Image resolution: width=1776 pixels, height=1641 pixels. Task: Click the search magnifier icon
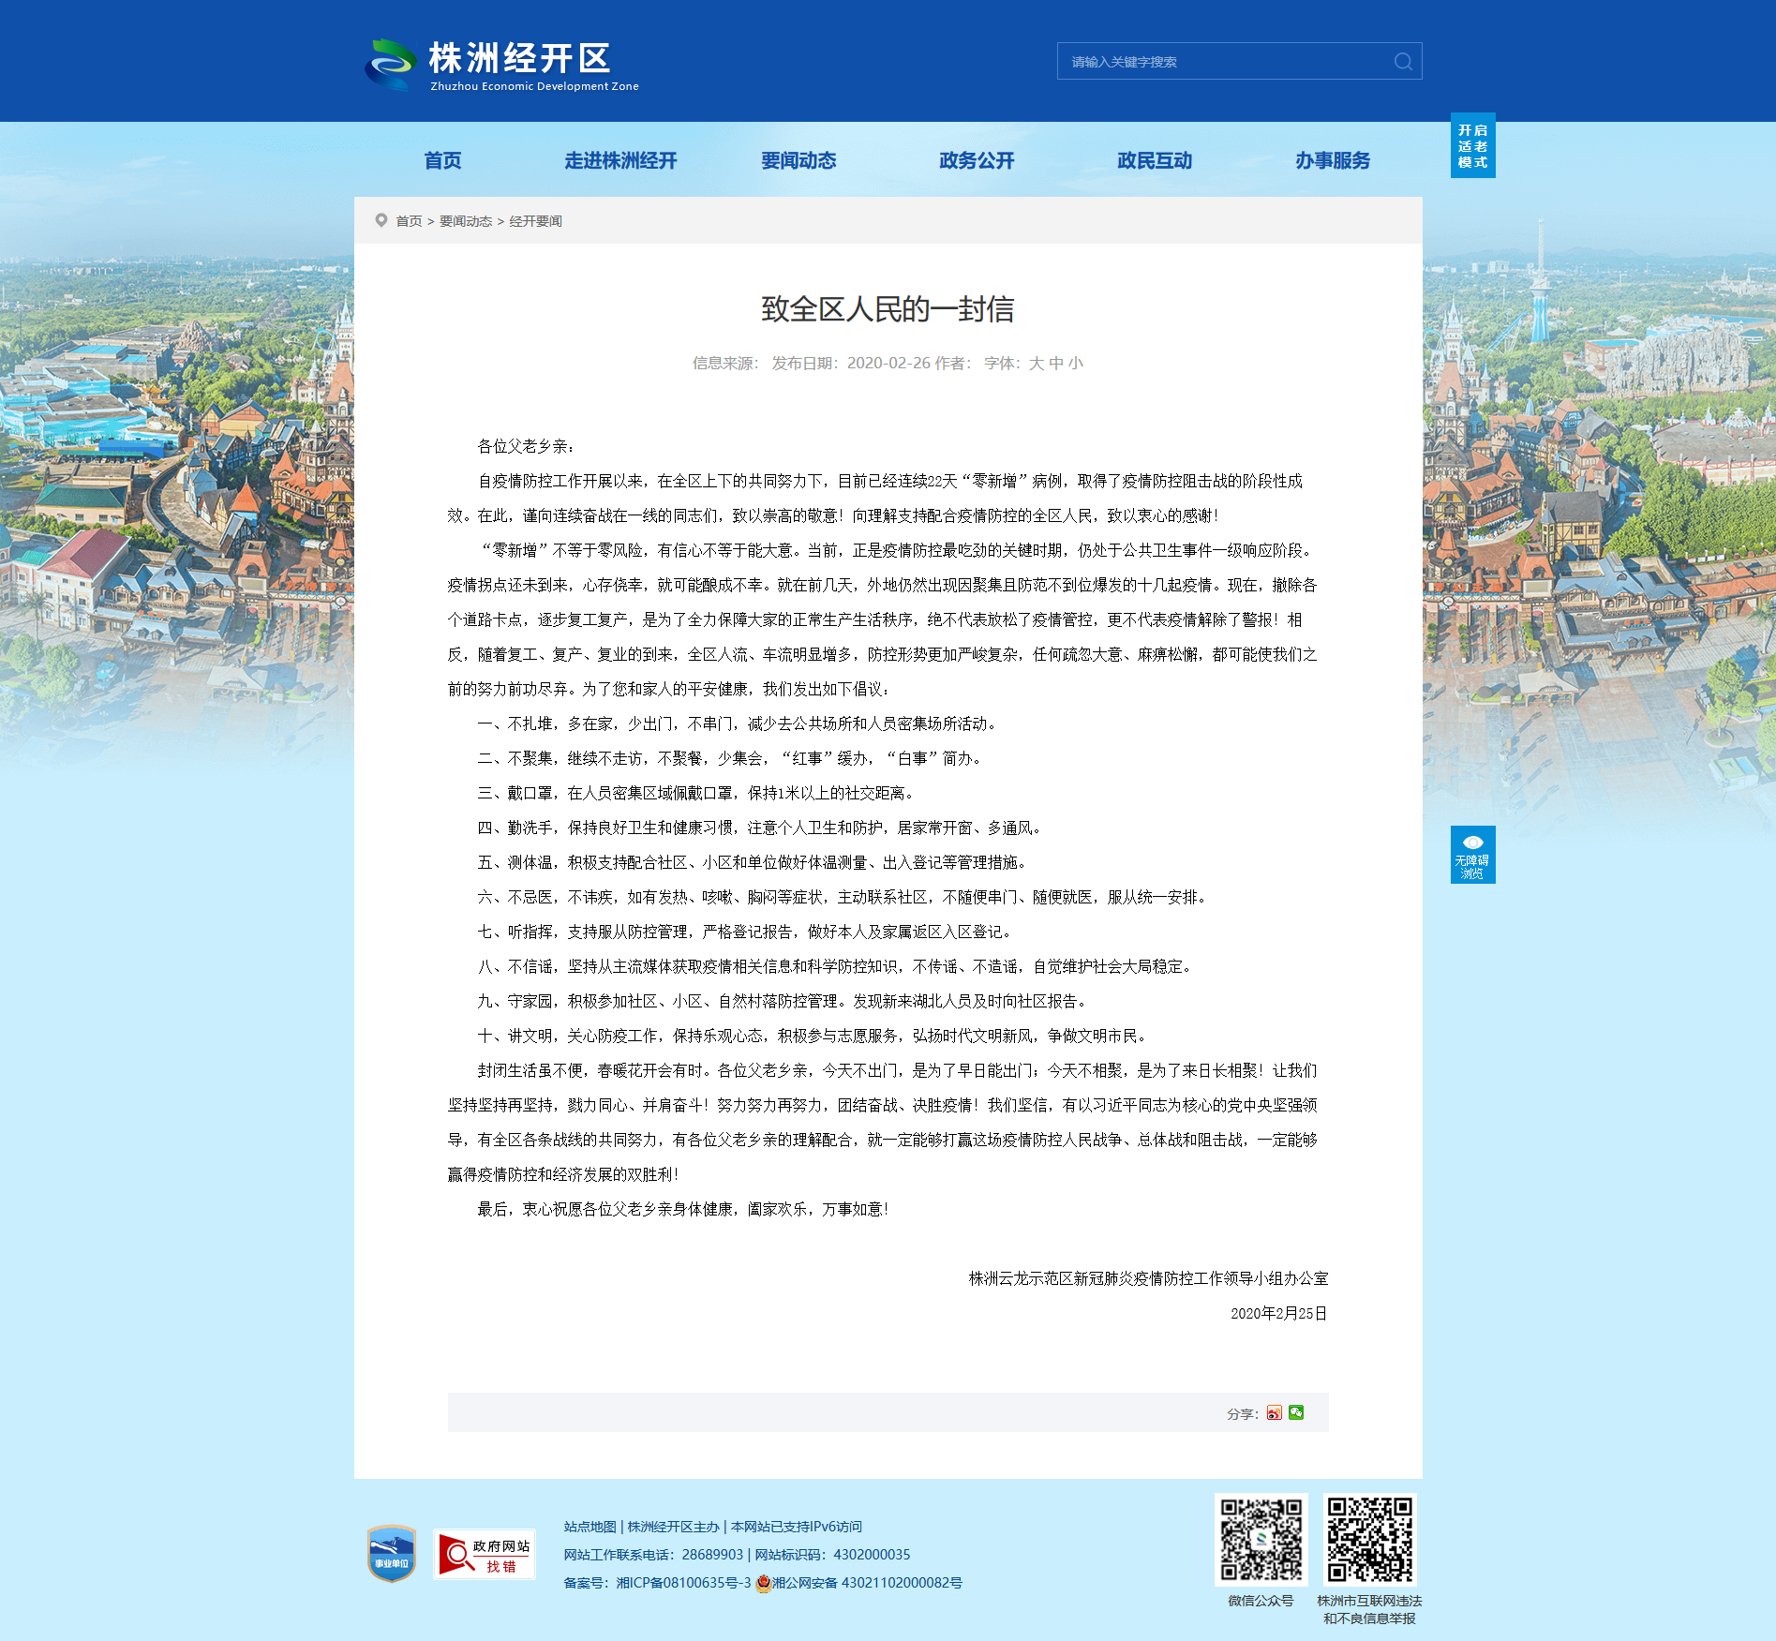click(x=1403, y=62)
